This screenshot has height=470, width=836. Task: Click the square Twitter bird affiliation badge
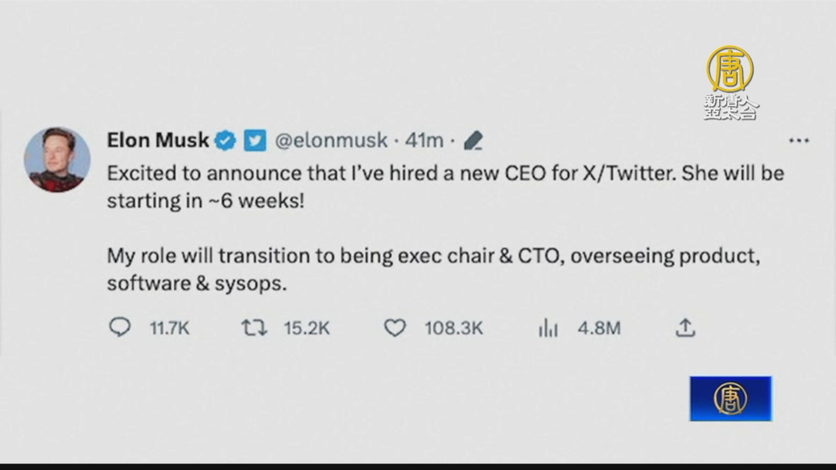click(x=255, y=141)
